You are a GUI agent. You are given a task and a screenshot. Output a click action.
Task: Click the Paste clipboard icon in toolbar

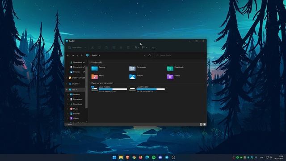[x=107, y=48]
